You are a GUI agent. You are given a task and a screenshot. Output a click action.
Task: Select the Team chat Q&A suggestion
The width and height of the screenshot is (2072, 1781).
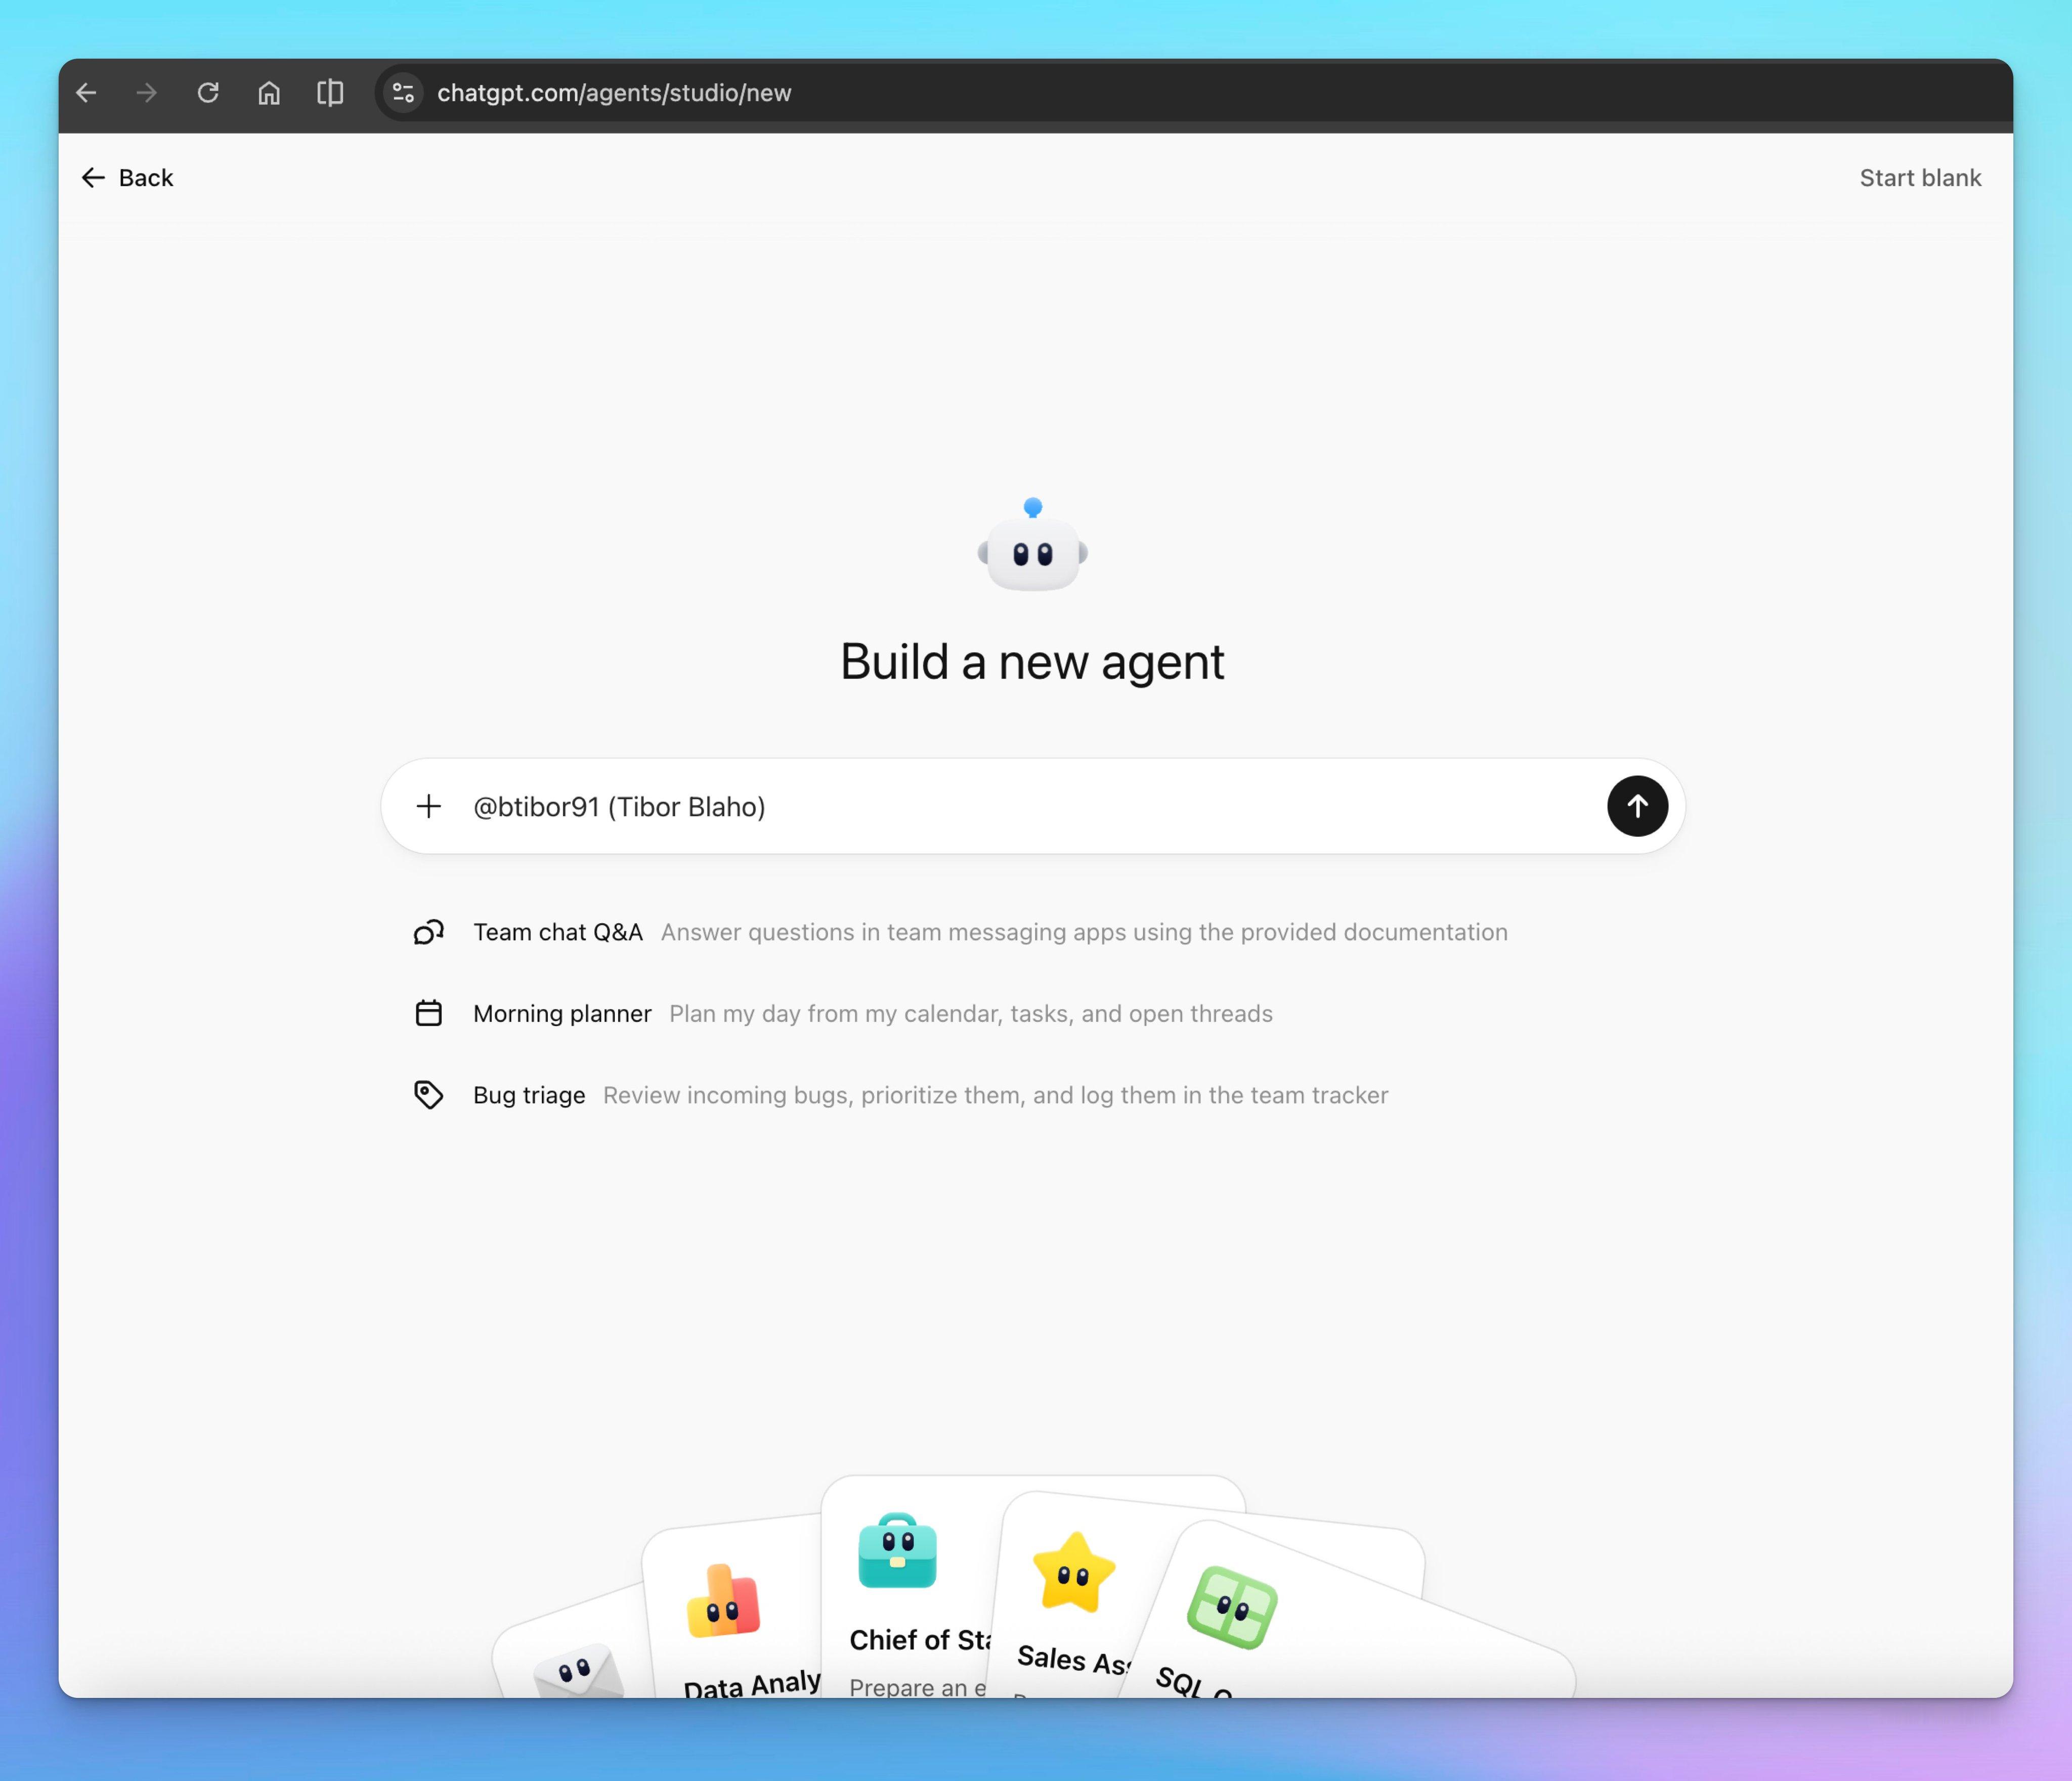(x=558, y=932)
